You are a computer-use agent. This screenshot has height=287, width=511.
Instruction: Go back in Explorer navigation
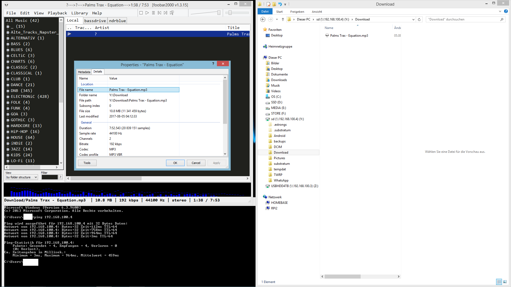point(263,19)
